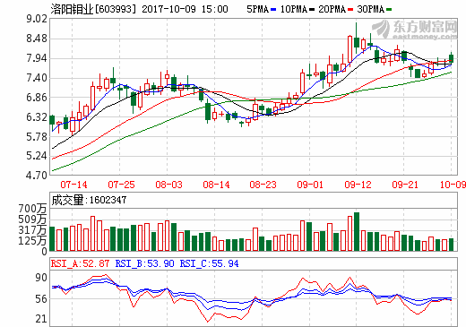
Task: Click the green 30PMA color swatch
Action: tap(389, 10)
